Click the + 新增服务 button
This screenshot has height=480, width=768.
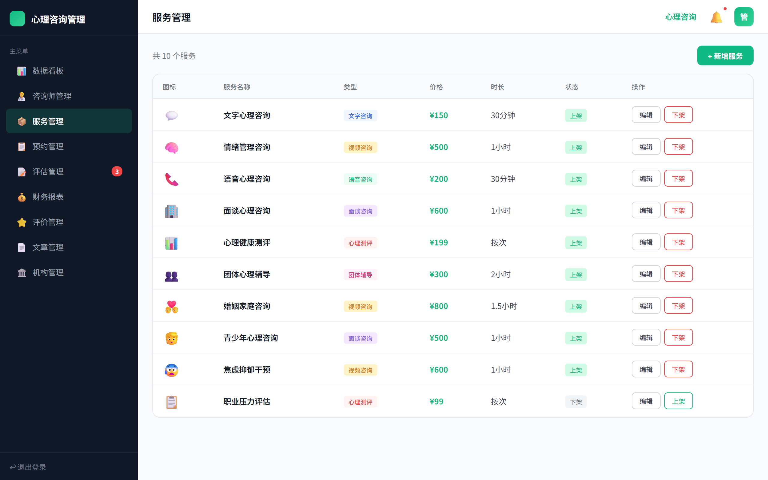pyautogui.click(x=725, y=55)
